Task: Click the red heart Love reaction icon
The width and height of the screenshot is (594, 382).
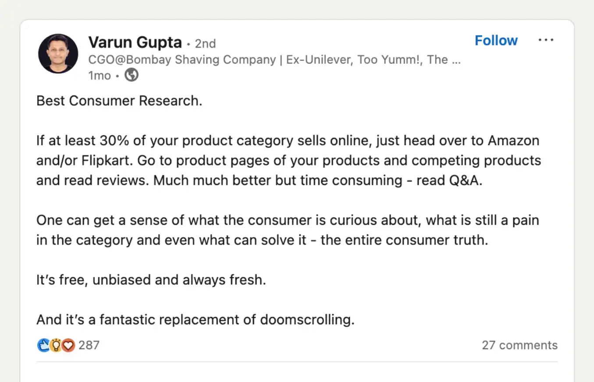Action: (68, 345)
